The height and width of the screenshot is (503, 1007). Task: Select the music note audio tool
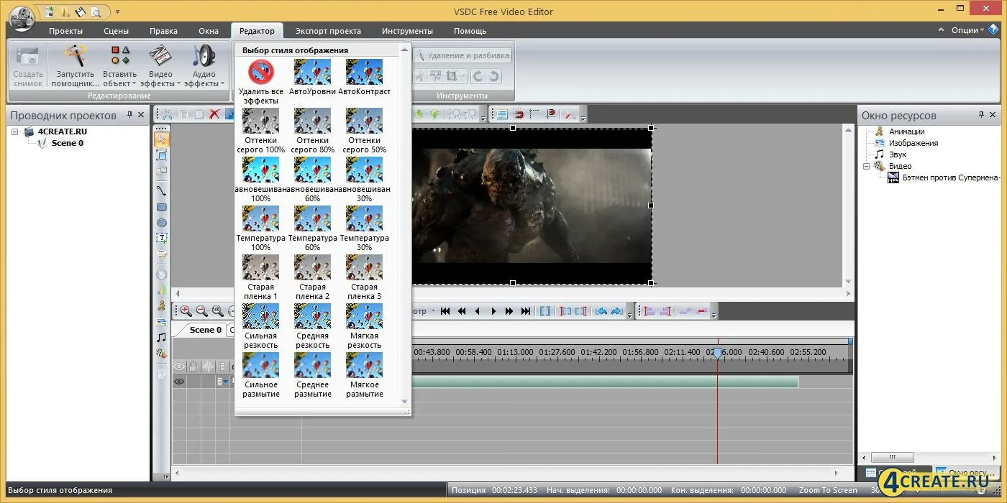click(x=162, y=337)
